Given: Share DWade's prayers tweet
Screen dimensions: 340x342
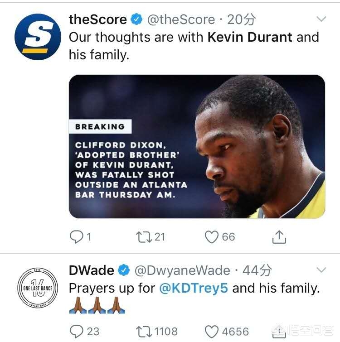Looking at the screenshot, I should [279, 331].
